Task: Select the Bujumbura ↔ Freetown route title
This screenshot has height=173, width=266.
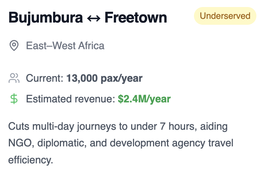Action: (x=88, y=18)
